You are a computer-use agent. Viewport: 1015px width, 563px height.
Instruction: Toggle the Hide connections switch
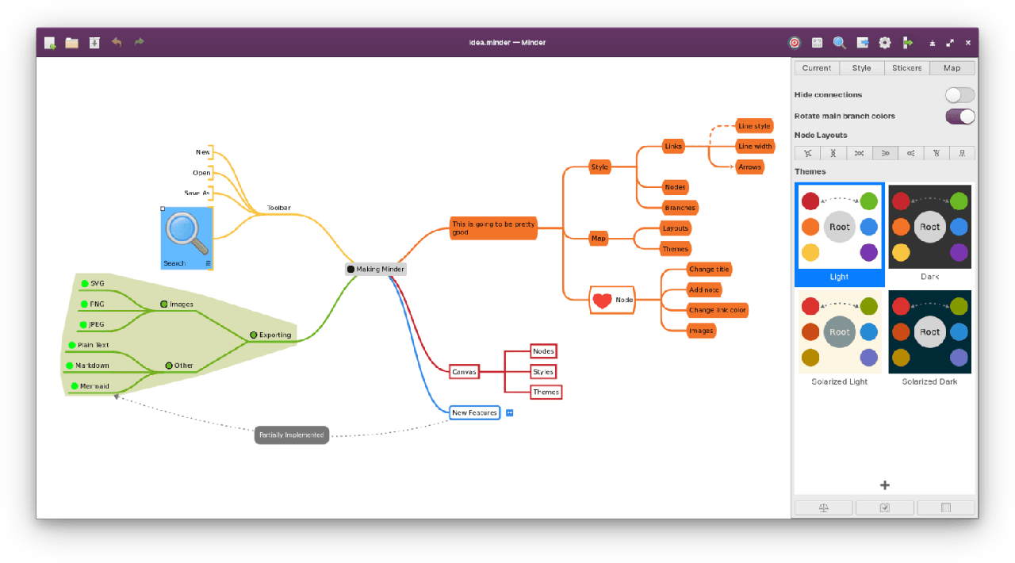[959, 95]
